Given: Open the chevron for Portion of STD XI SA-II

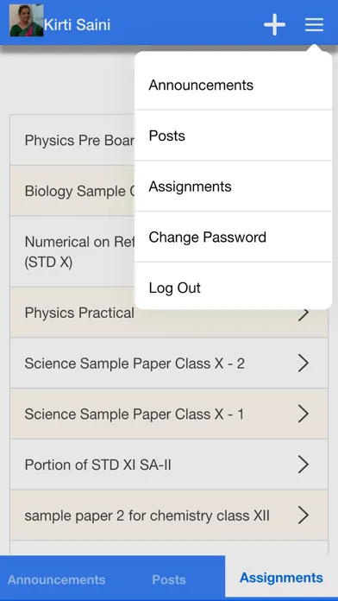Looking at the screenshot, I should coord(304,465).
